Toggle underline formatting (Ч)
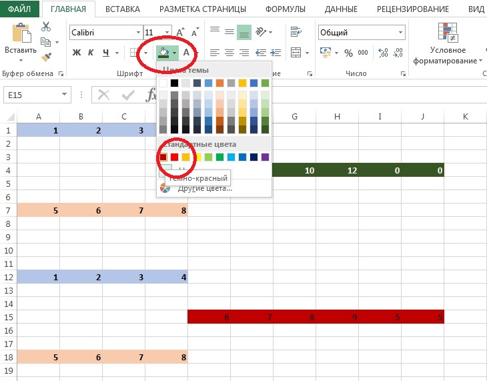The height and width of the screenshot is (381, 487). pos(105,53)
